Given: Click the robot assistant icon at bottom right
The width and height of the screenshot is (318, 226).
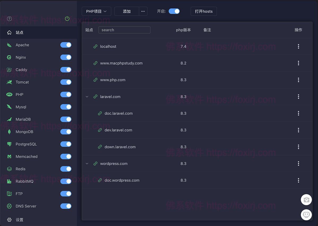Looking at the screenshot, I should pos(306,215).
